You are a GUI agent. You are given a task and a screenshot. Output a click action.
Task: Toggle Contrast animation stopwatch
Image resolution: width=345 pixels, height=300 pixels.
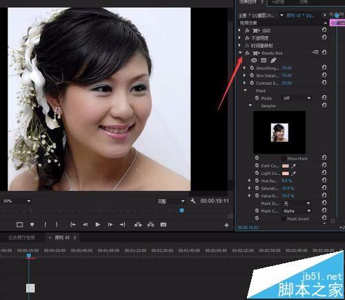click(x=252, y=83)
